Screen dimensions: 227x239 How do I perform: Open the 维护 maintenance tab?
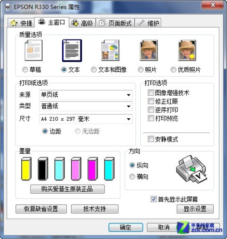148,23
